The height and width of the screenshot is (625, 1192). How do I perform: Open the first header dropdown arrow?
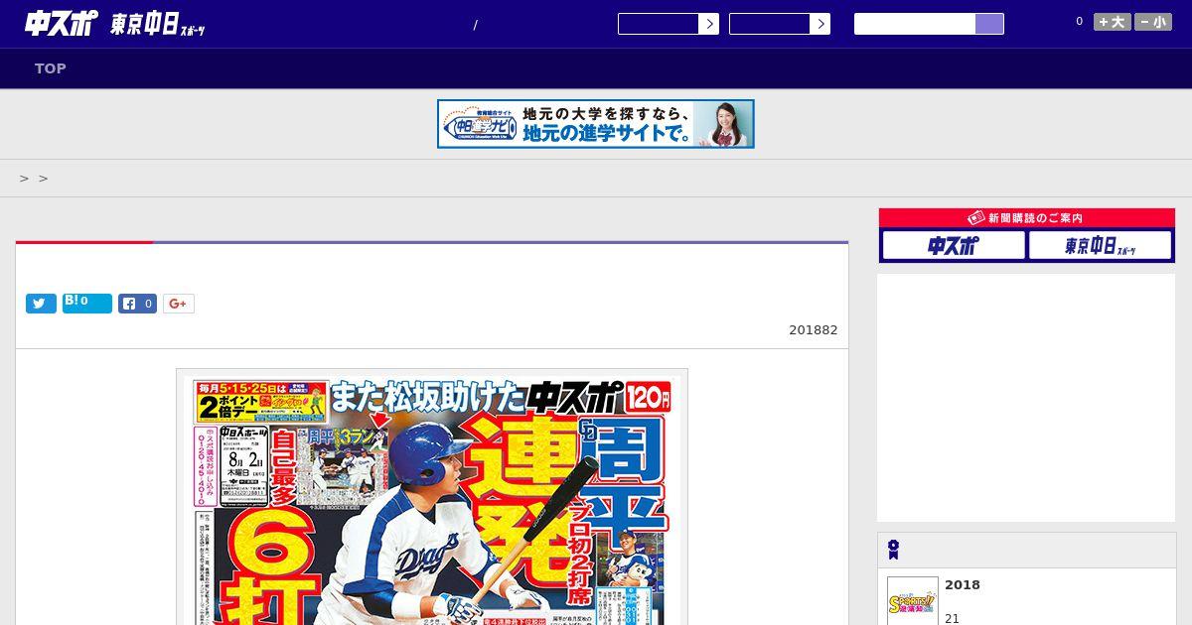click(x=708, y=24)
